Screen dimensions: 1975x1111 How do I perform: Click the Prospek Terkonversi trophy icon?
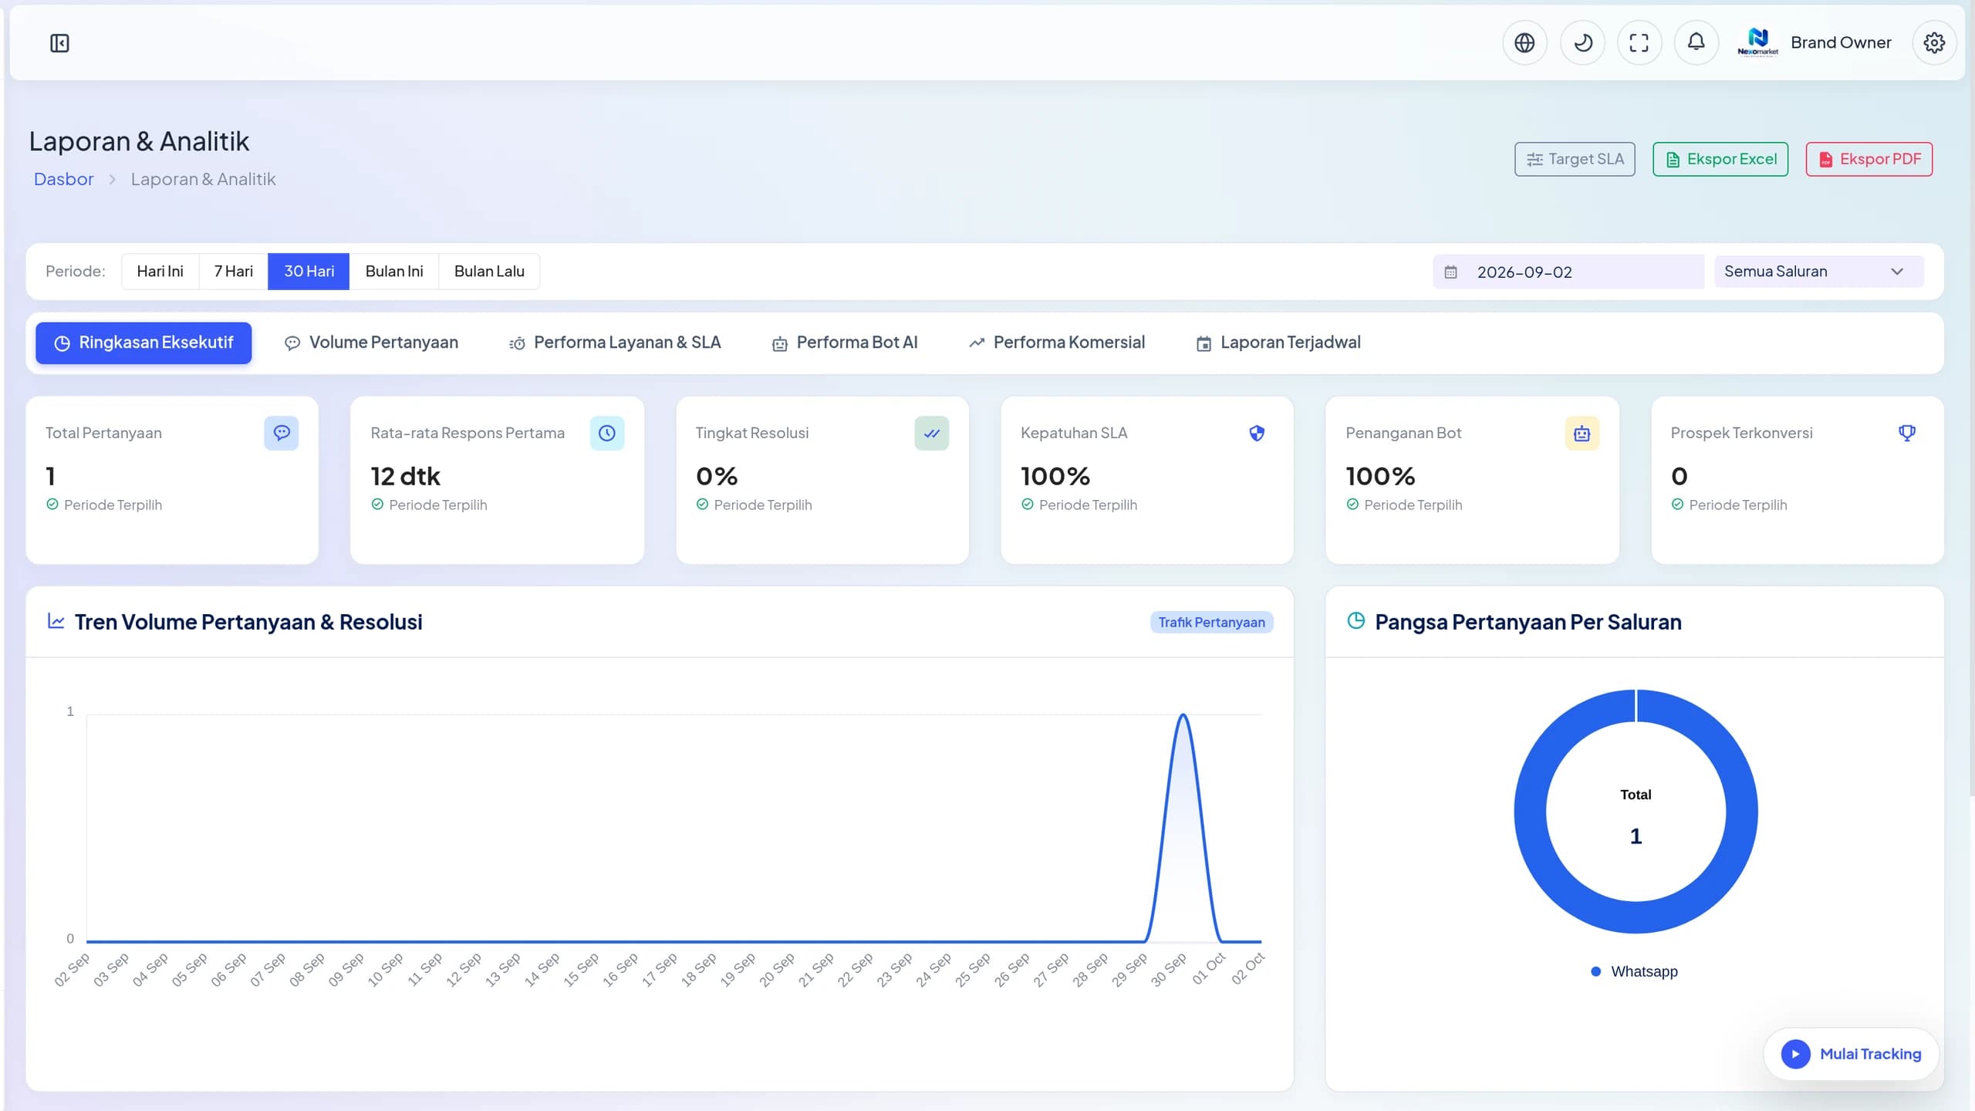pyautogui.click(x=1907, y=433)
